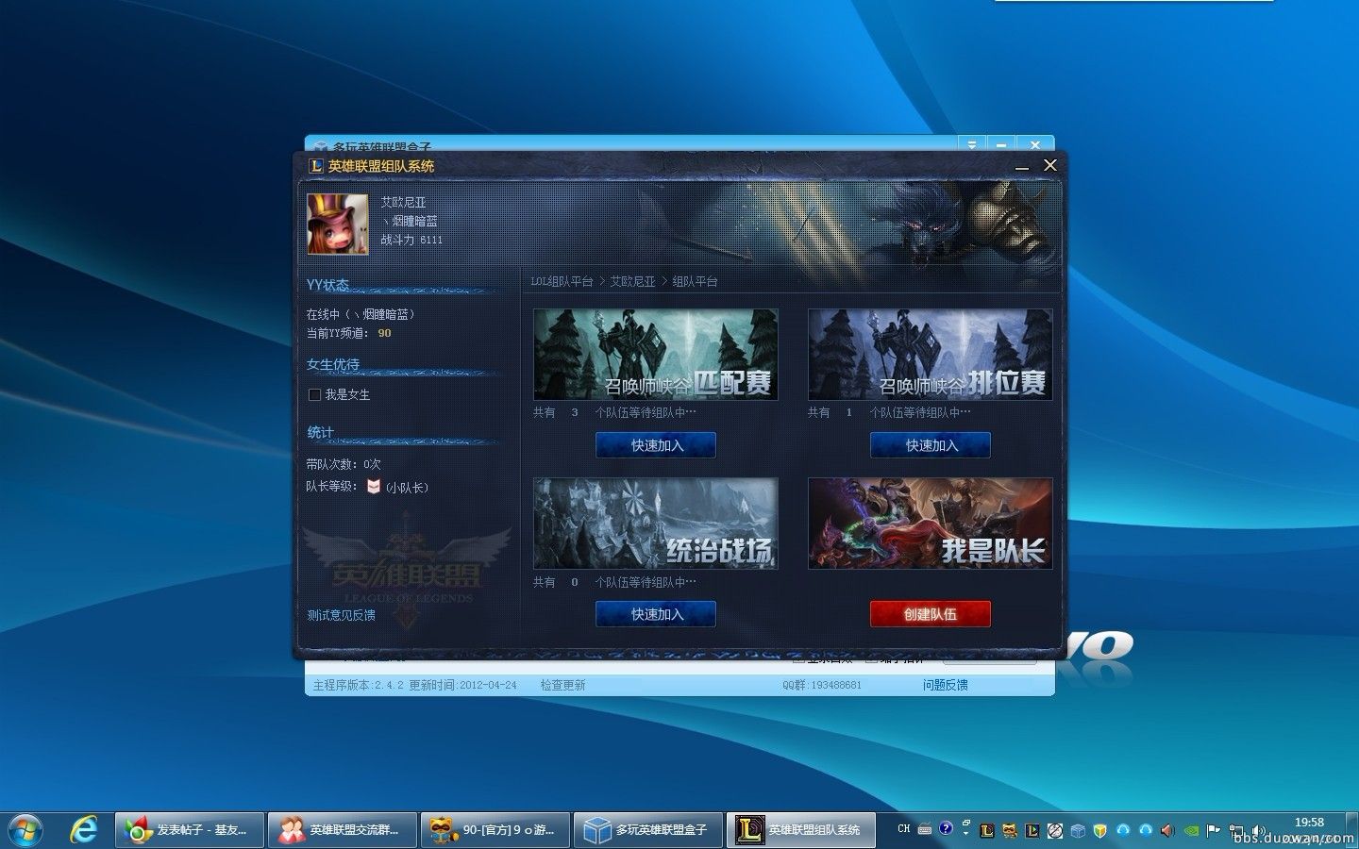Viewport: 1359px width, 849px height.
Task: Expand the language bar options arrow
Action: tap(965, 833)
